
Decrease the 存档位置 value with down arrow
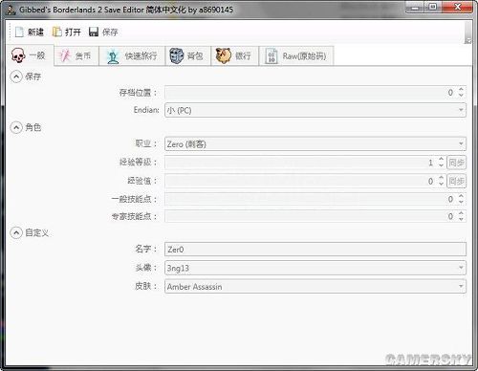click(461, 96)
